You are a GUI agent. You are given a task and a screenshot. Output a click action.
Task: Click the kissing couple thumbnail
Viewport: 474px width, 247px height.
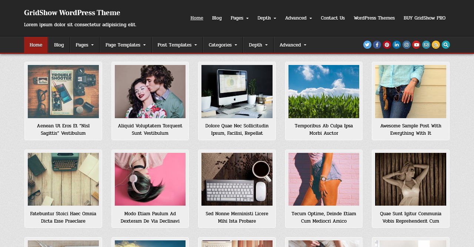click(150, 92)
